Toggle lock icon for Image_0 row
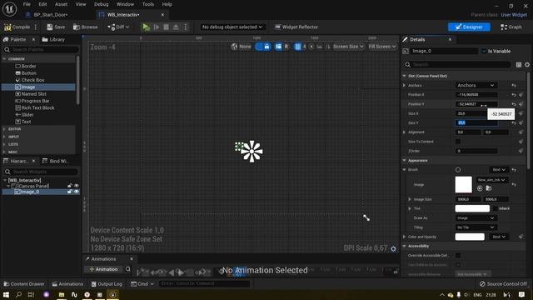Screen dimensions: 533x300 pos(70,192)
